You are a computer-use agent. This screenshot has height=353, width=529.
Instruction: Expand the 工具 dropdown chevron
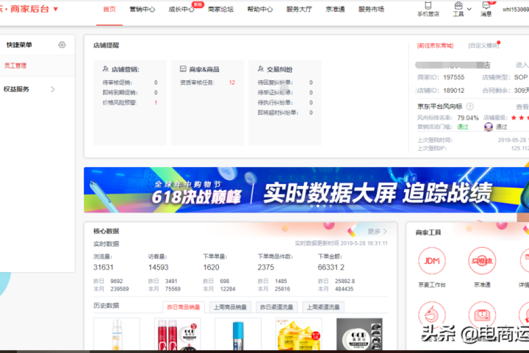click(x=469, y=9)
